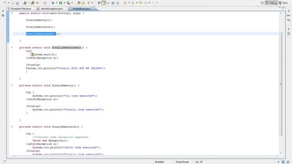Maximize the editor area
The width and height of the screenshot is (292, 164).
point(283,8)
